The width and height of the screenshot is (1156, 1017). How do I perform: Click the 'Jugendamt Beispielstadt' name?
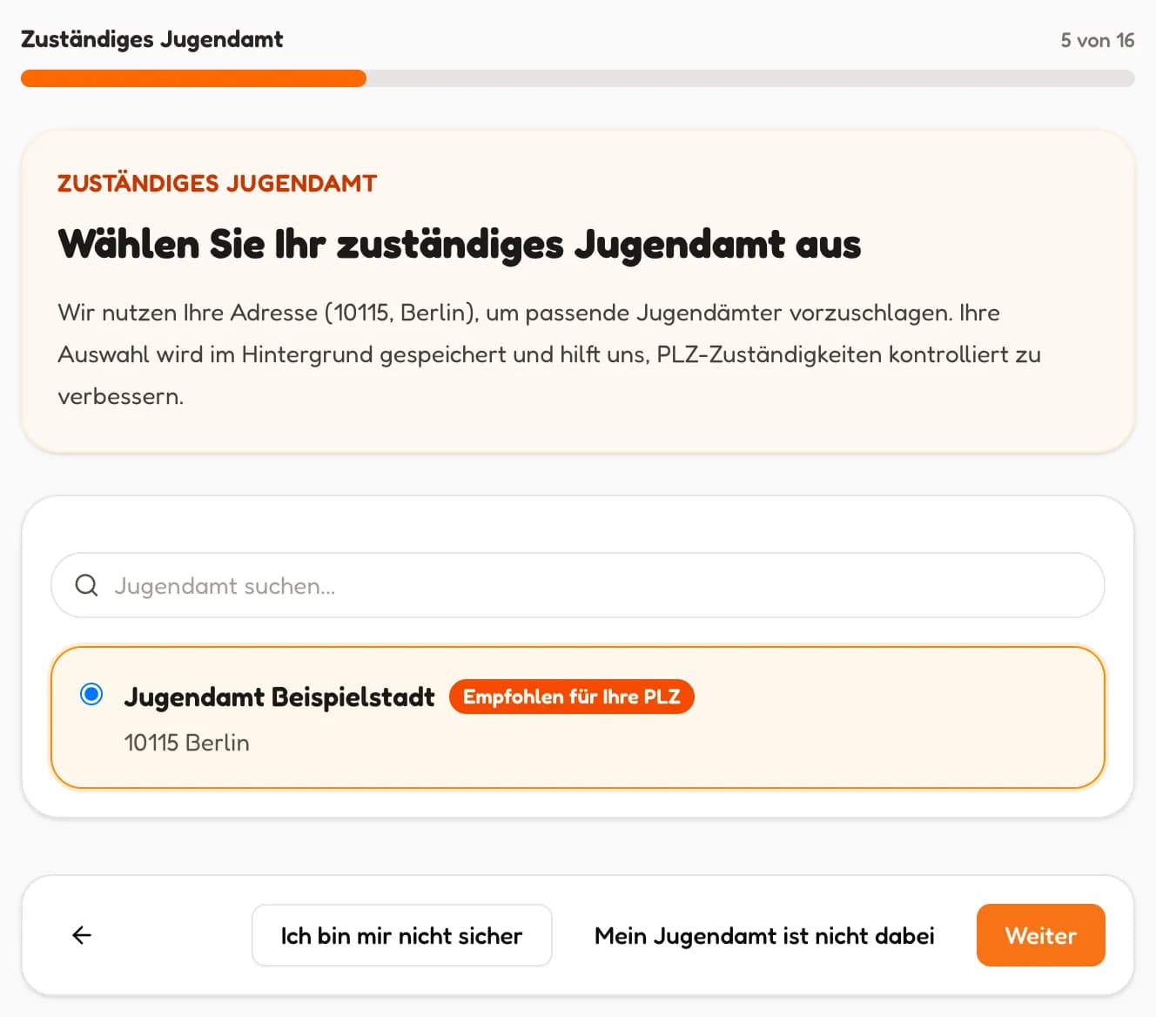coord(279,697)
